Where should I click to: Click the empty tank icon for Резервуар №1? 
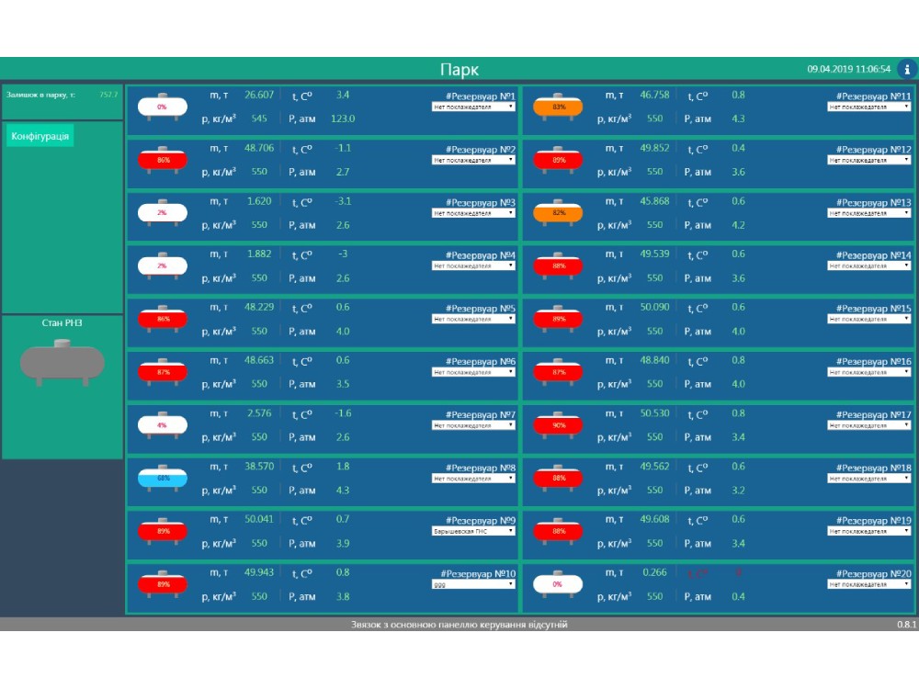162,107
